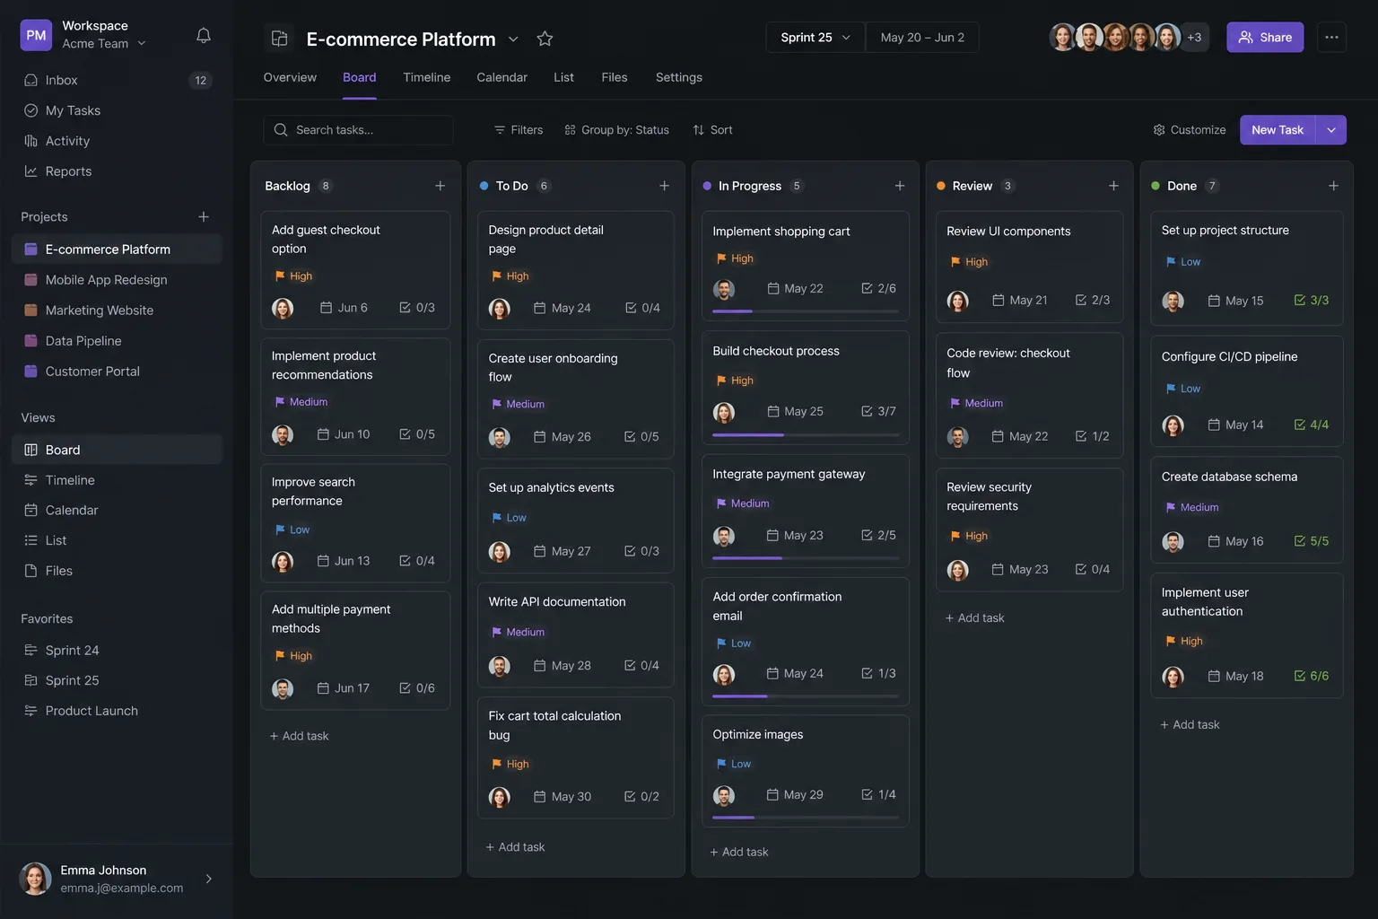1378x919 pixels.
Task: Open the May 20 – Jun 2 date range
Action: pyautogui.click(x=922, y=38)
